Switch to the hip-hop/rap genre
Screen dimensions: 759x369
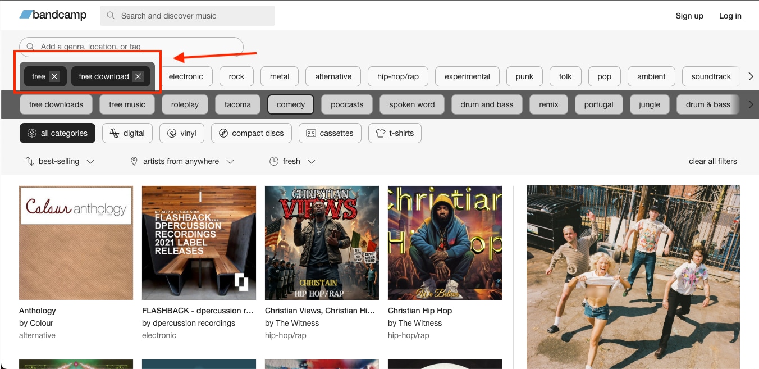tap(397, 76)
